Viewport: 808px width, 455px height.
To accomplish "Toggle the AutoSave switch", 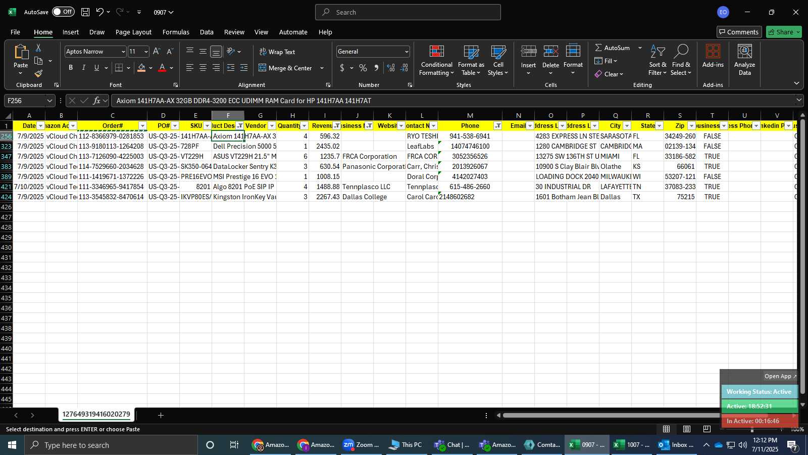I will click(x=63, y=12).
